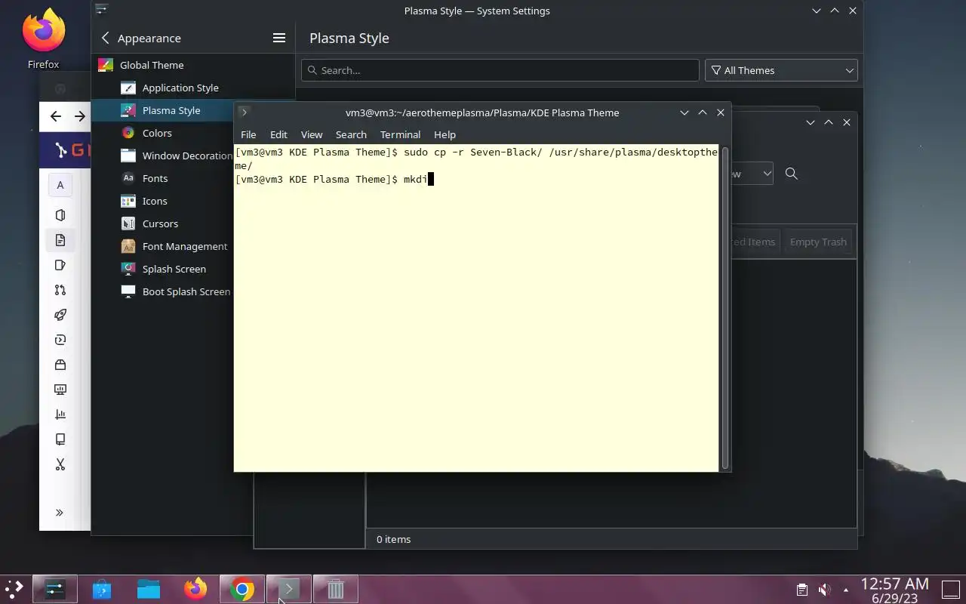Screen dimensions: 966x604
Task: Click the browser forward arrow
Action: pos(80,116)
